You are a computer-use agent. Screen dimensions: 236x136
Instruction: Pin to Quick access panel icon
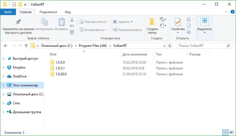pyautogui.click(x=18, y=22)
